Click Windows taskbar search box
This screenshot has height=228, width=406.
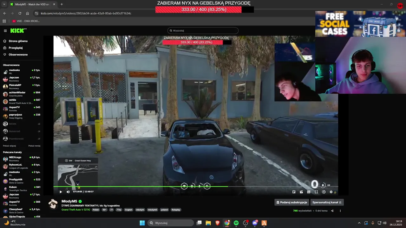pos(171,223)
